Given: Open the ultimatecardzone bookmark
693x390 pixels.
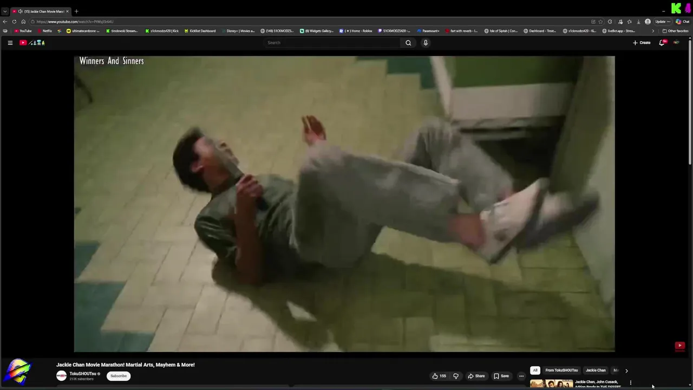Looking at the screenshot, I should point(83,31).
